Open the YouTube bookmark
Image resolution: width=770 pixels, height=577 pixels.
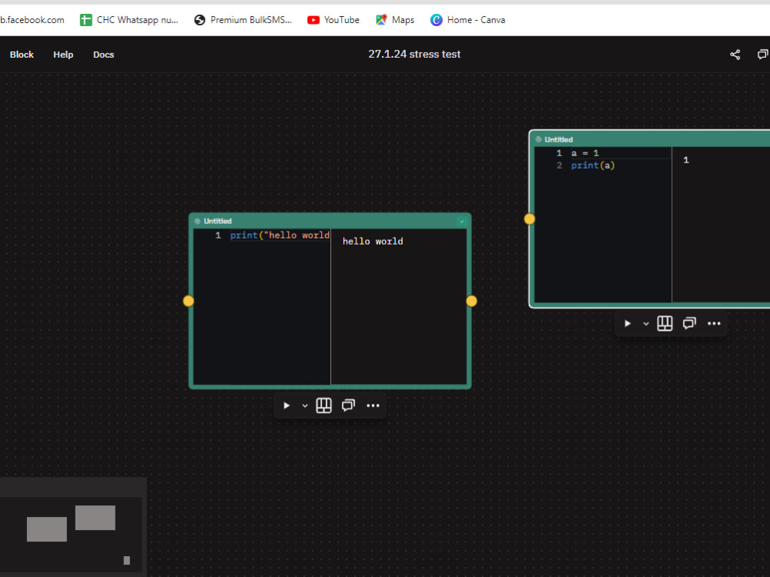coord(333,20)
